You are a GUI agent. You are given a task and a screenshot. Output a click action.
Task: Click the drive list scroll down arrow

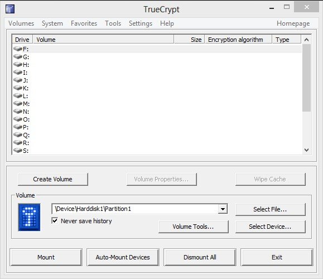306,150
